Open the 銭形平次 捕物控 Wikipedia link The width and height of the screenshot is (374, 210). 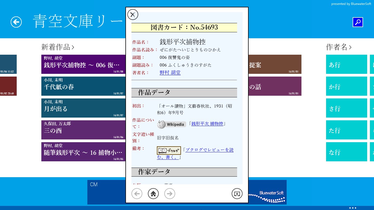(207, 124)
